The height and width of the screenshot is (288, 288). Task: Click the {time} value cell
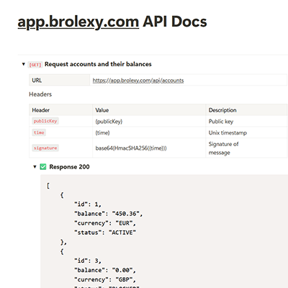point(149,132)
